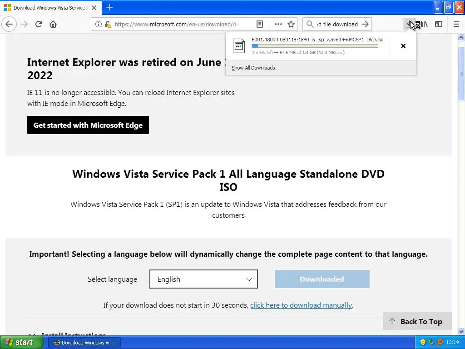Open the Select language dropdown
This screenshot has width=465, height=349.
[203, 279]
